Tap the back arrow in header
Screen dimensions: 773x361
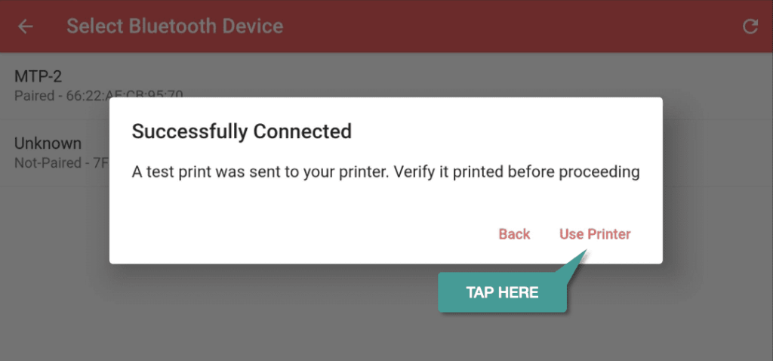tap(25, 26)
